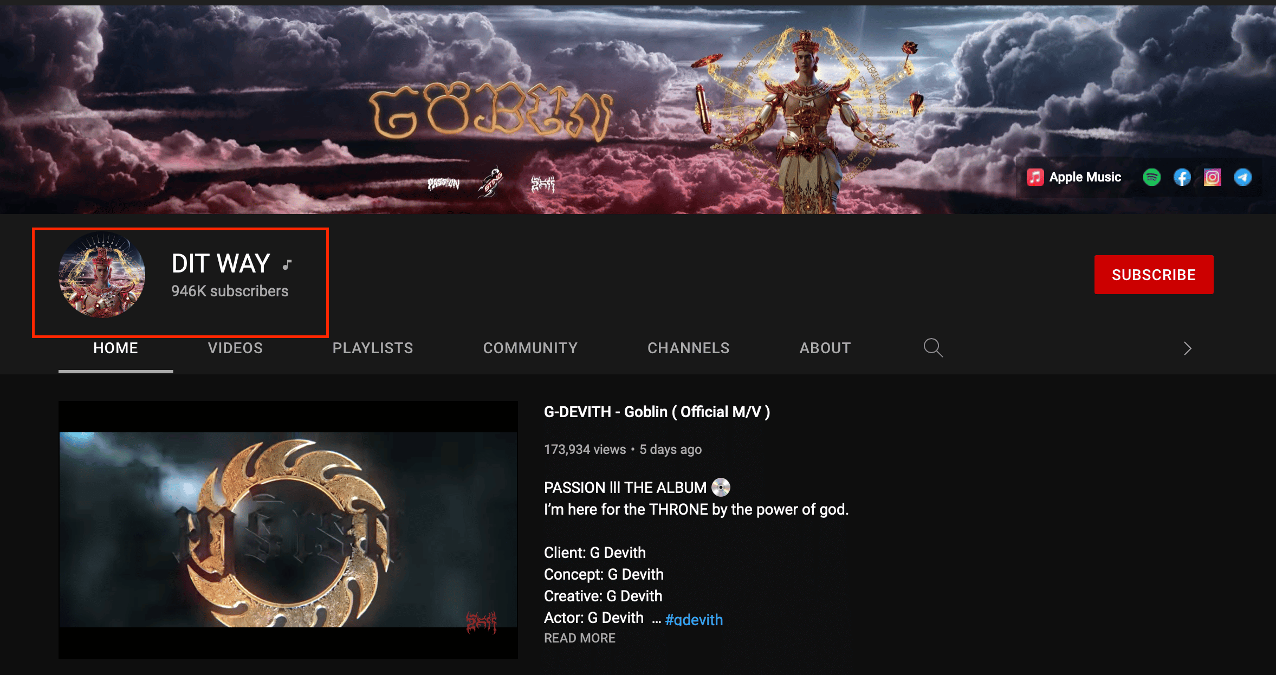1276x675 pixels.
Task: Open the PLAYLISTS tab
Action: point(372,348)
